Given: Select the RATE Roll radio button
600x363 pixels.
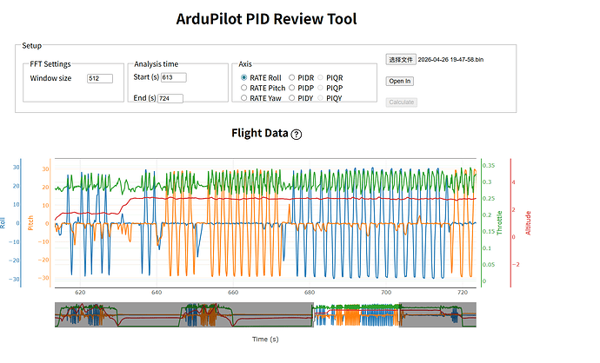Looking at the screenshot, I should pyautogui.click(x=243, y=77).
